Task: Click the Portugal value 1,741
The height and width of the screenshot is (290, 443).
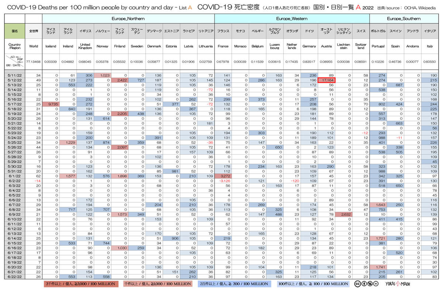Action: coord(378,267)
